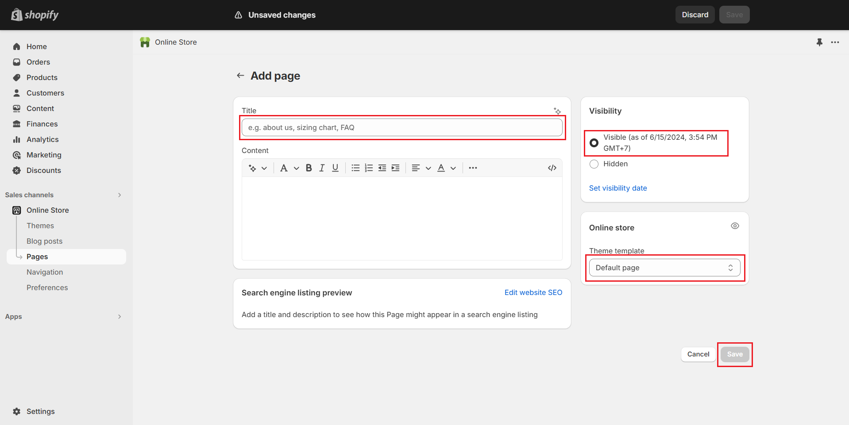This screenshot has width=849, height=425.
Task: Select the Hidden visibility option
Action: coord(594,164)
